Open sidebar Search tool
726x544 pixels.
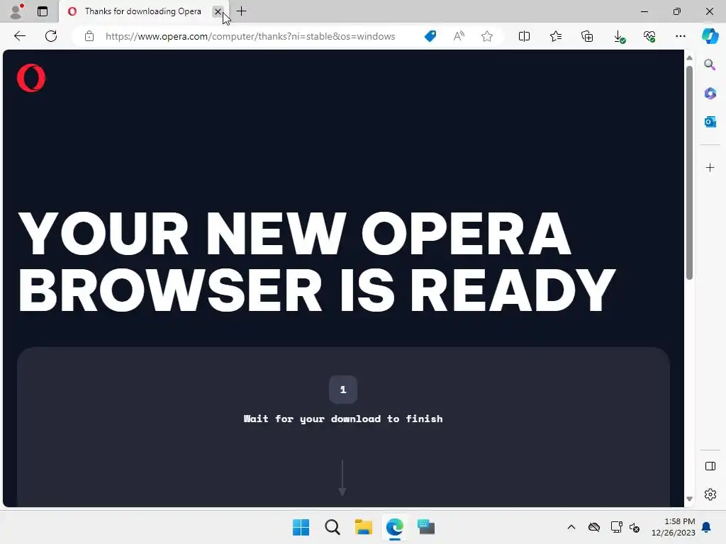(x=710, y=64)
